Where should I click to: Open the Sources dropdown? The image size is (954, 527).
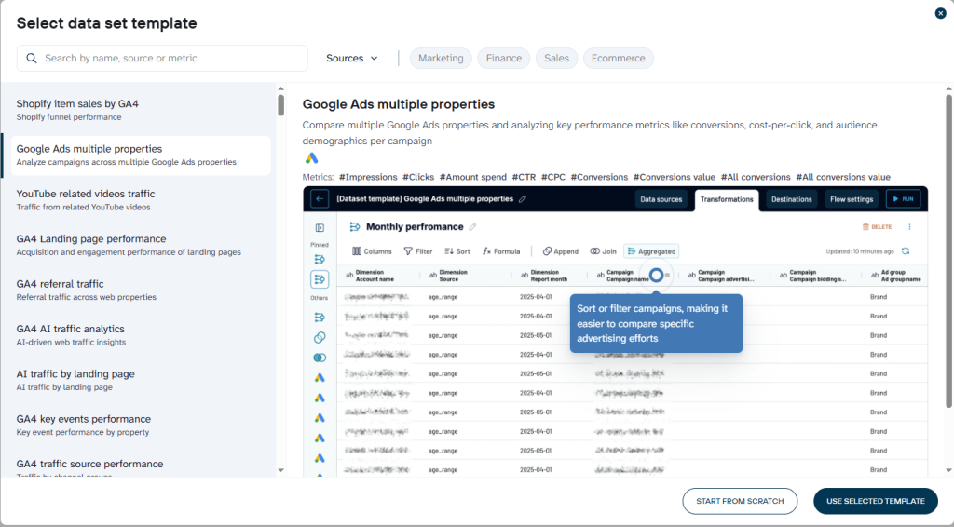351,59
